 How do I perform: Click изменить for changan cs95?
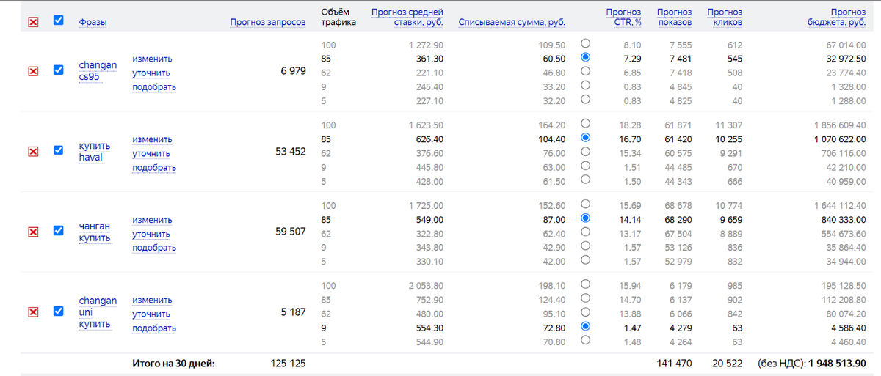[152, 59]
